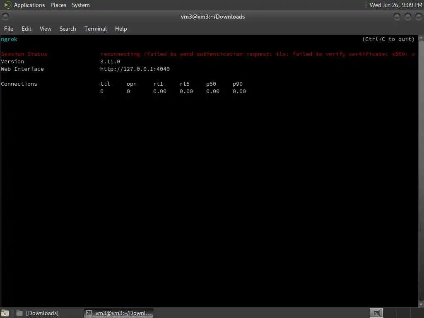Click the show desktop icon in taskbar
This screenshot has width=424, height=318.
pyautogui.click(x=5, y=313)
